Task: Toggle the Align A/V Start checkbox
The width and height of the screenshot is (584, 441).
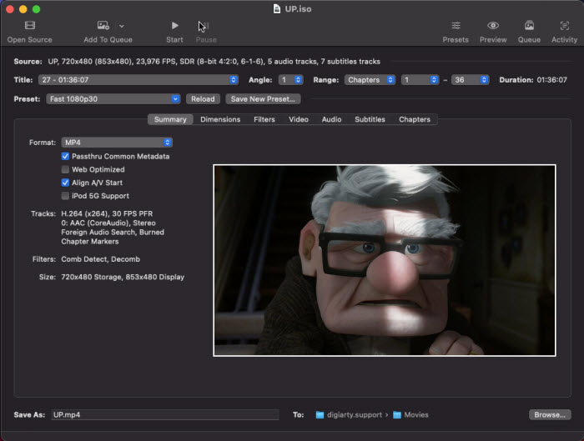Action: (x=65, y=183)
